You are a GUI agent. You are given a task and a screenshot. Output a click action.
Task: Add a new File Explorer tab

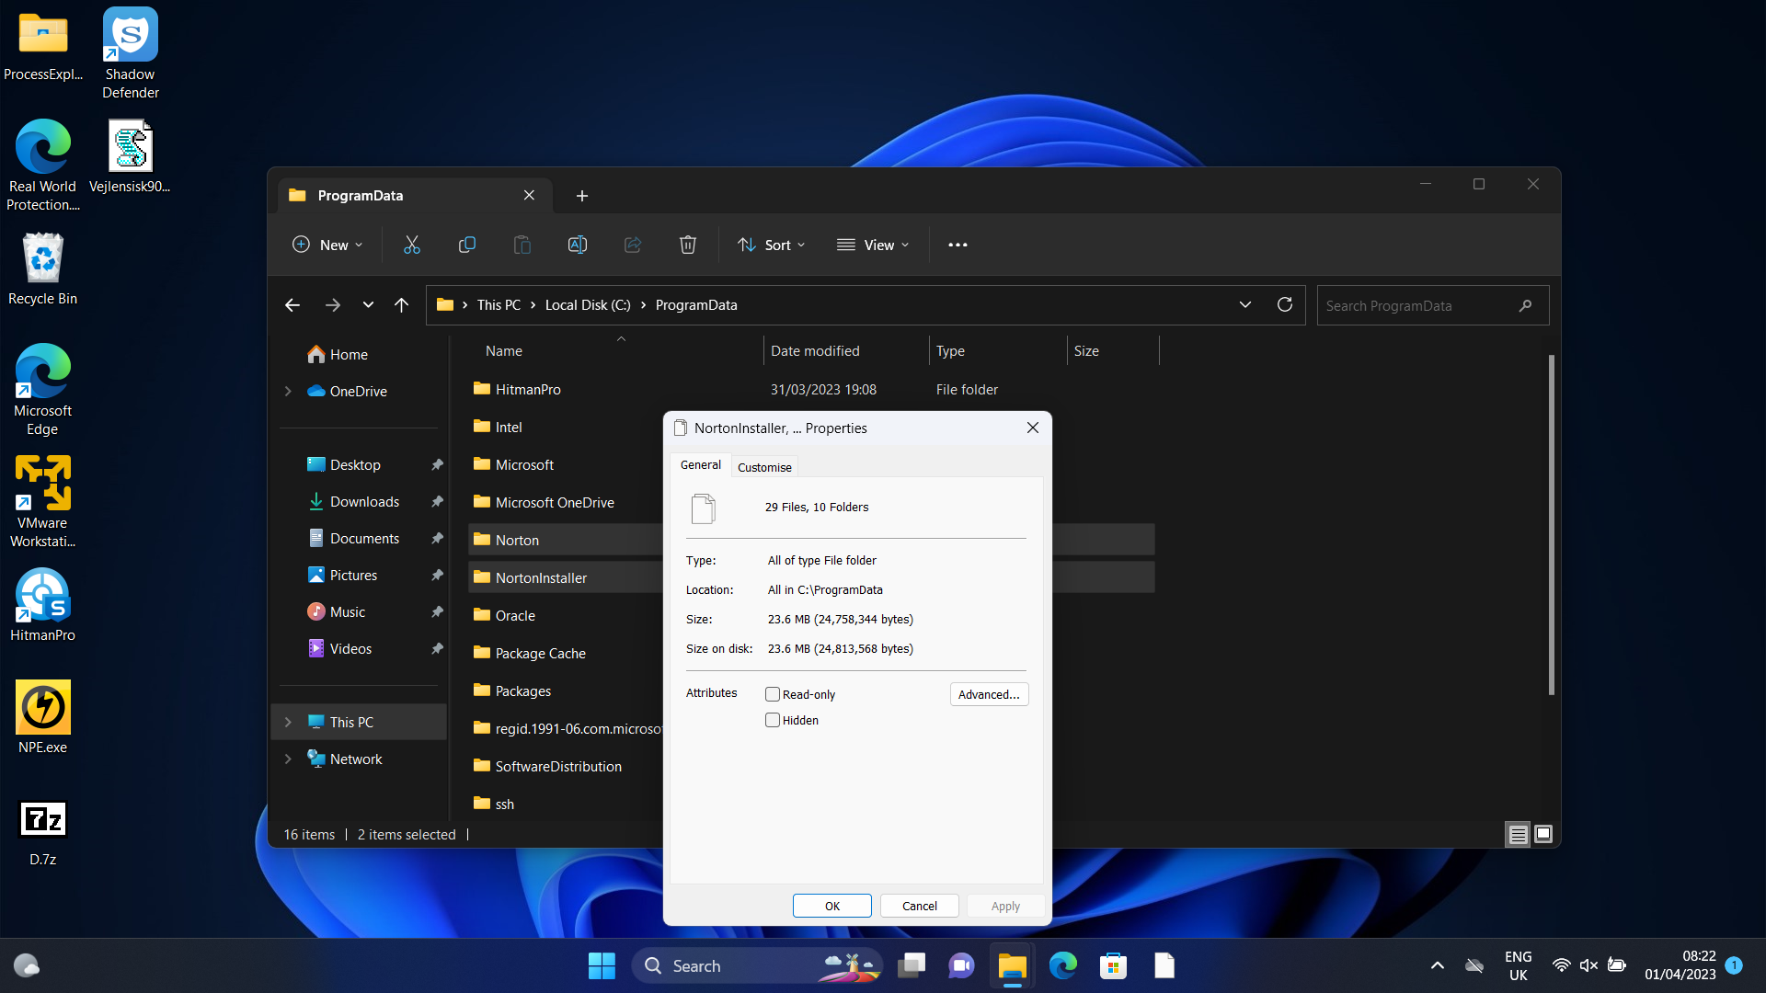click(581, 196)
